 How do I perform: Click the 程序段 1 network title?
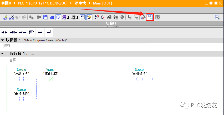19,54
